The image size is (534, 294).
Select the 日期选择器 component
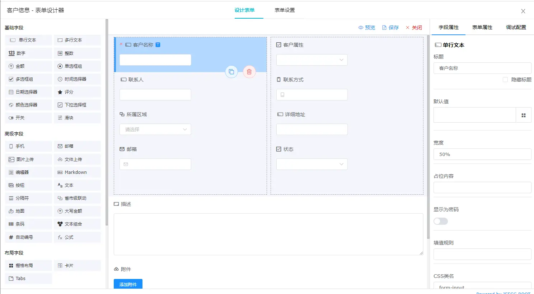coord(29,92)
